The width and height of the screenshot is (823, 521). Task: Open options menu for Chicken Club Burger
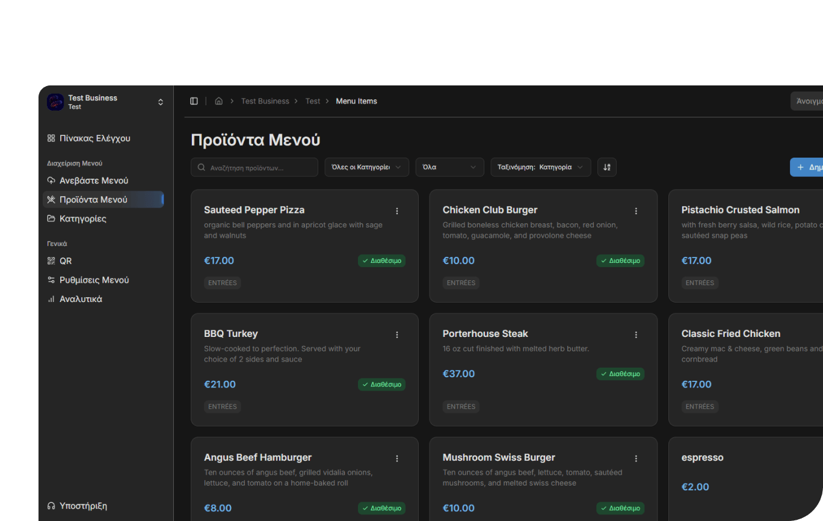[636, 211]
